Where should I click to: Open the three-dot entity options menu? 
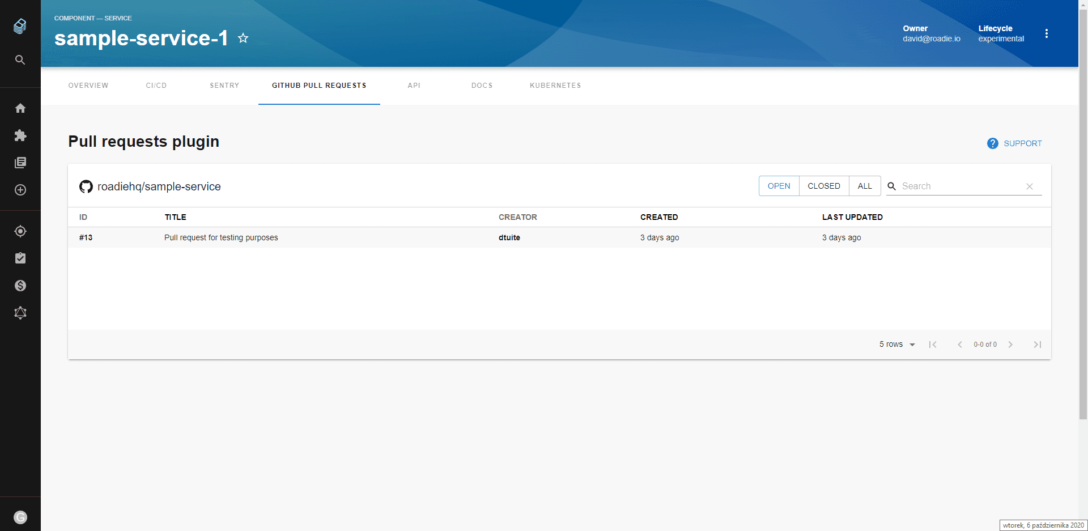point(1047,33)
